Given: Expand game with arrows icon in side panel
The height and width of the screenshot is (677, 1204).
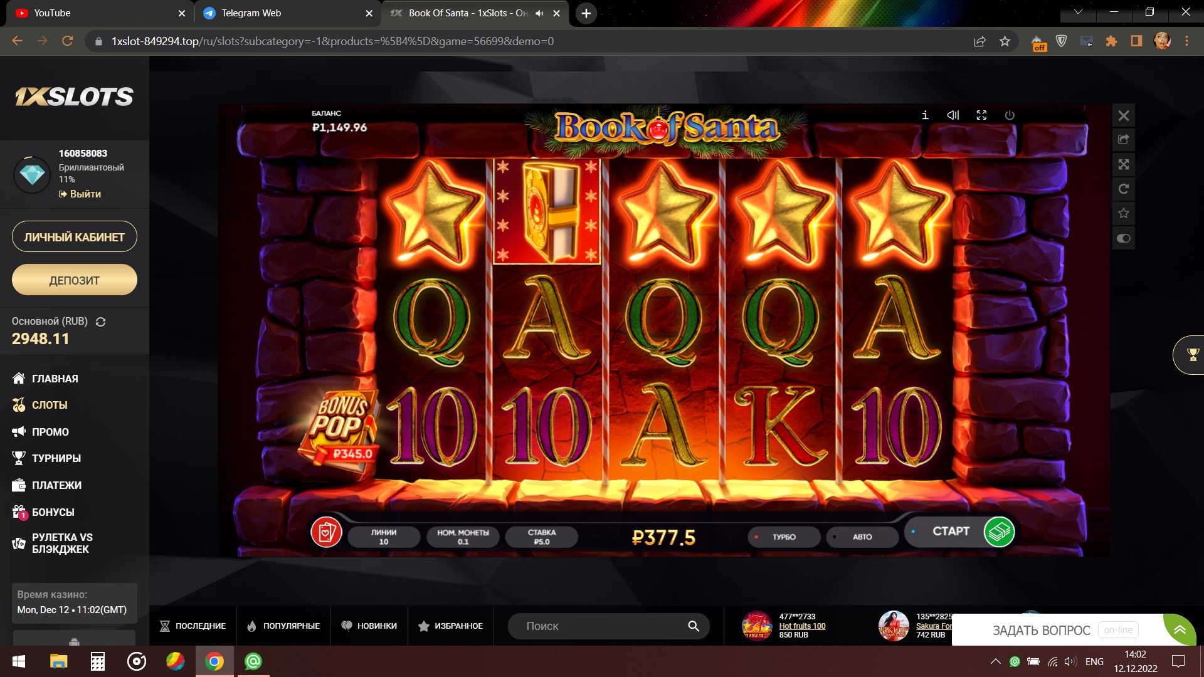Looking at the screenshot, I should [1124, 164].
